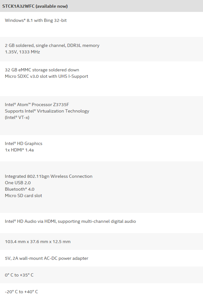The width and height of the screenshot is (203, 300).
Task: Click the 2 GB soldered DDR3L memory line
Action: pyautogui.click(x=52, y=46)
